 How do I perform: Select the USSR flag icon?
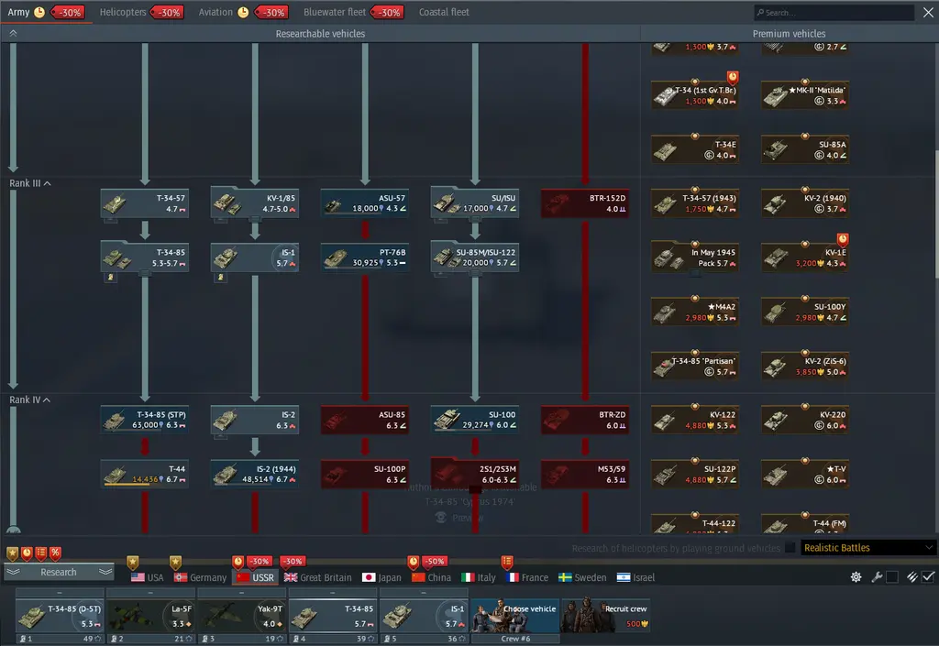242,577
